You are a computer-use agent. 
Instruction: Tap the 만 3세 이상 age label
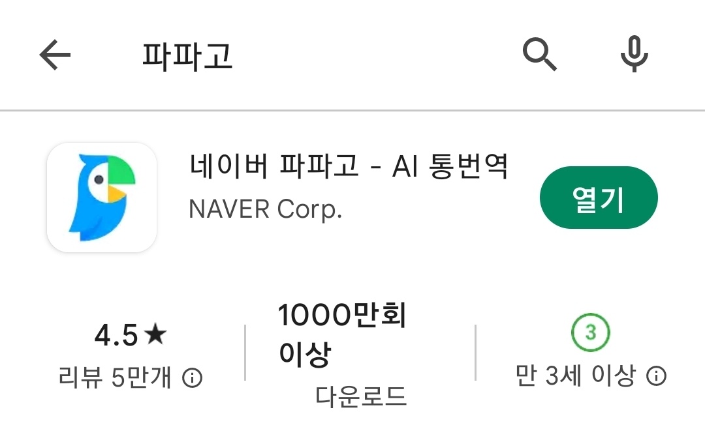(x=576, y=375)
